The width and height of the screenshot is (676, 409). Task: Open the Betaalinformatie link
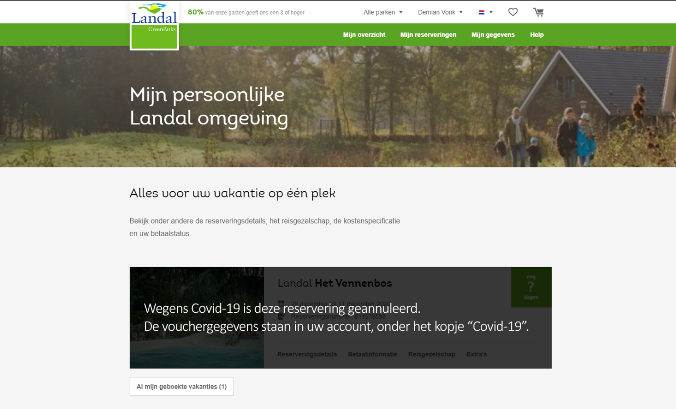pos(372,354)
